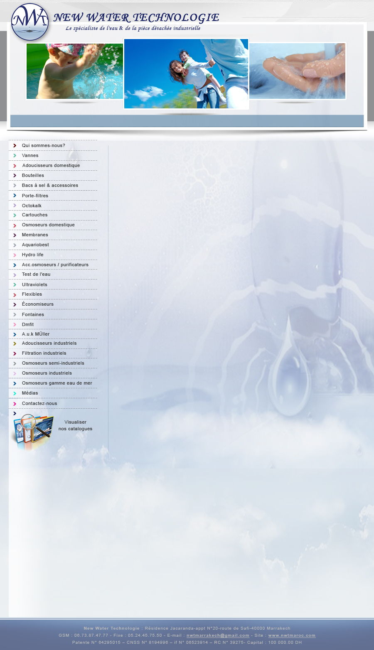The width and height of the screenshot is (374, 650).
Task: Click arrow icon beside Test de l'eau
Action: pyautogui.click(x=15, y=275)
